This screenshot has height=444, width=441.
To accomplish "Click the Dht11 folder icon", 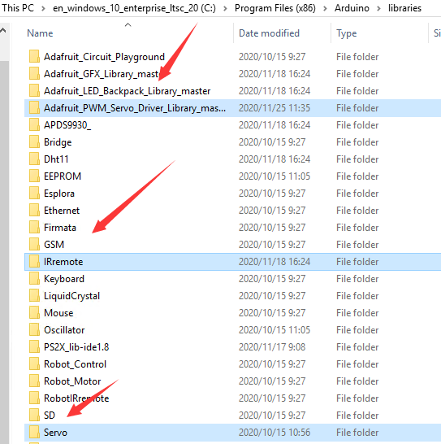I will pos(34,159).
